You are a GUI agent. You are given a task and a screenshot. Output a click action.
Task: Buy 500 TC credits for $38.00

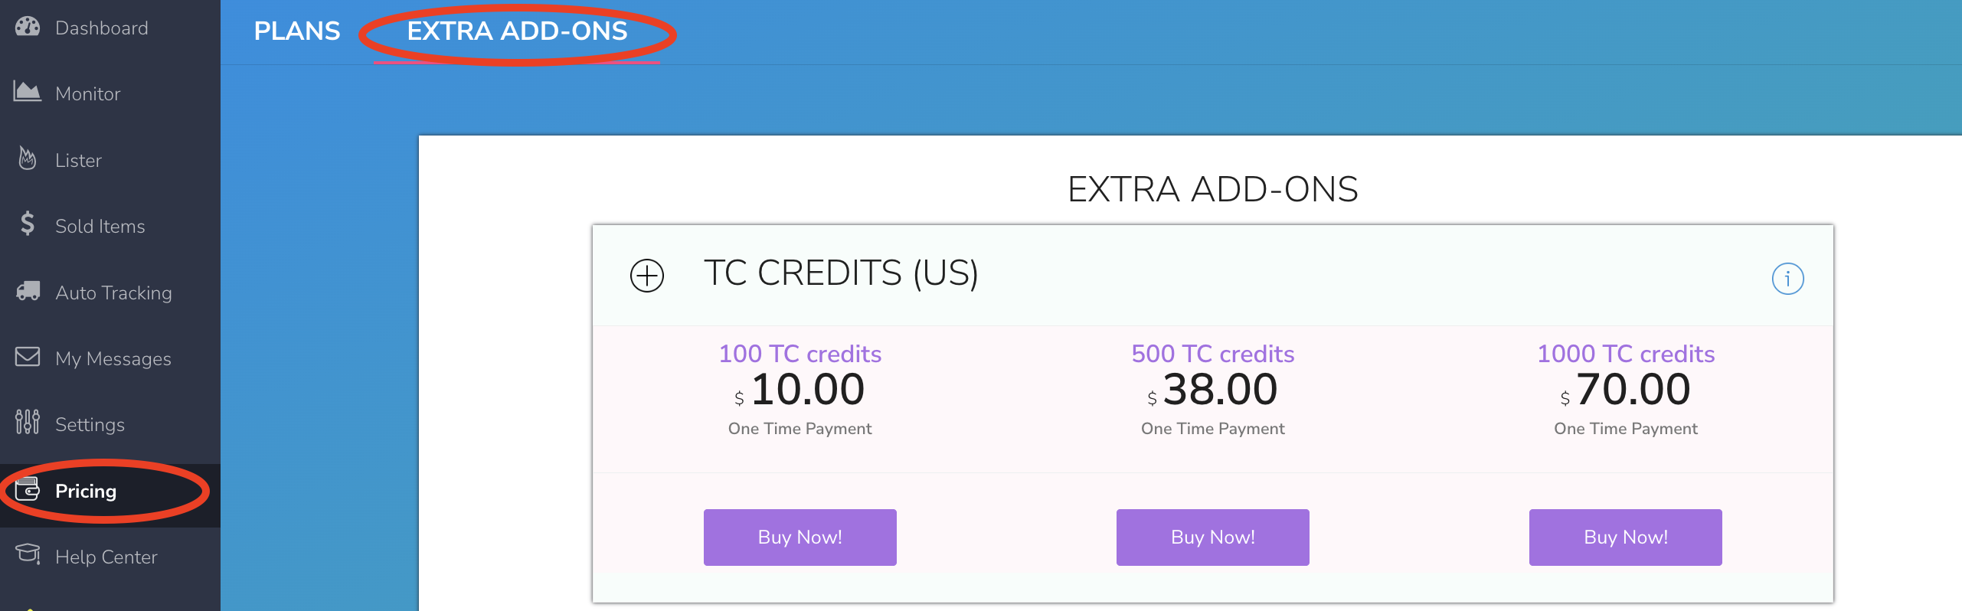click(x=1212, y=537)
